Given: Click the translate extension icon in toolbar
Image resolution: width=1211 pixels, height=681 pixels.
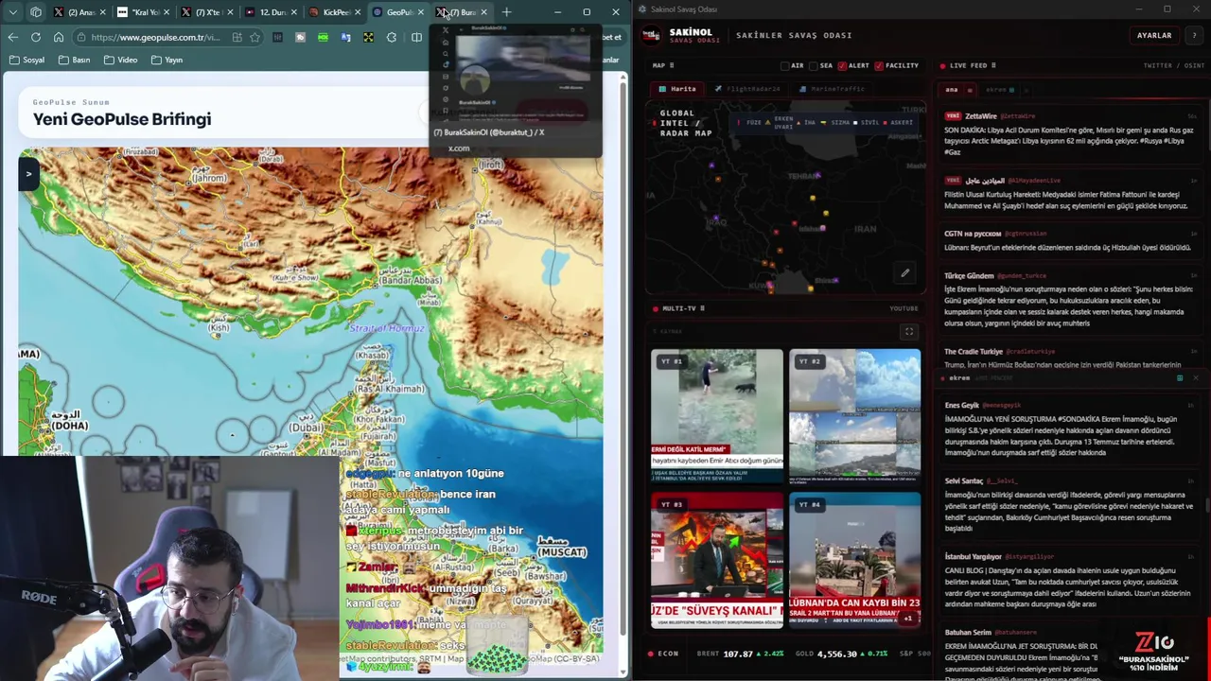Looking at the screenshot, I should click(345, 37).
